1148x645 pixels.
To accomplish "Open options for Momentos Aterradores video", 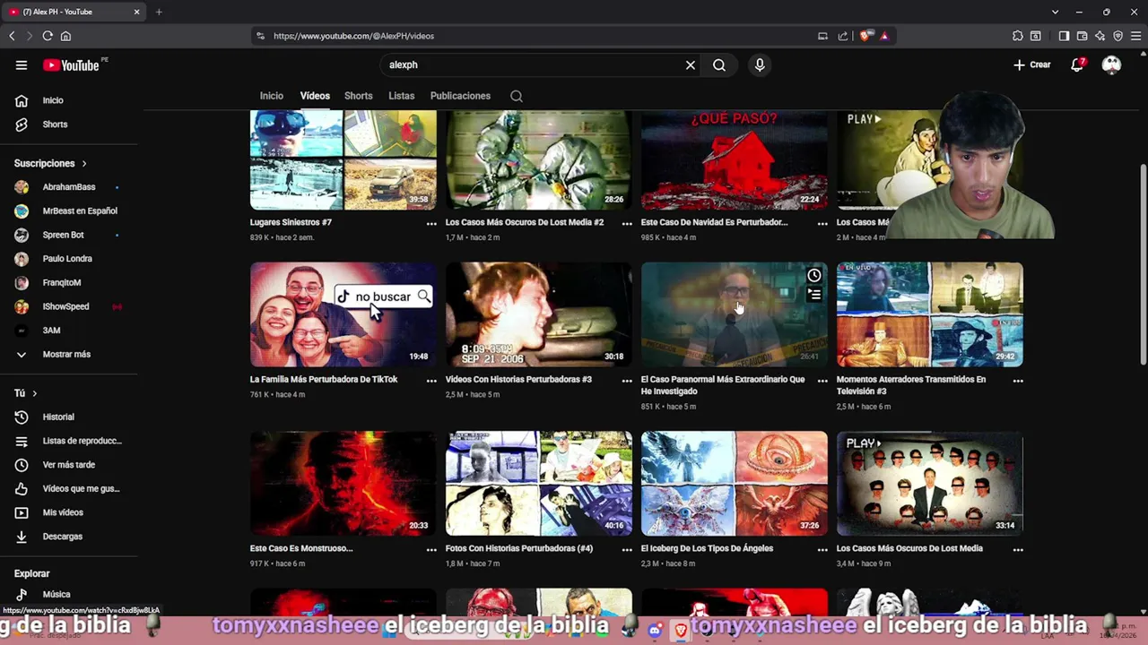I will pos(1018,381).
